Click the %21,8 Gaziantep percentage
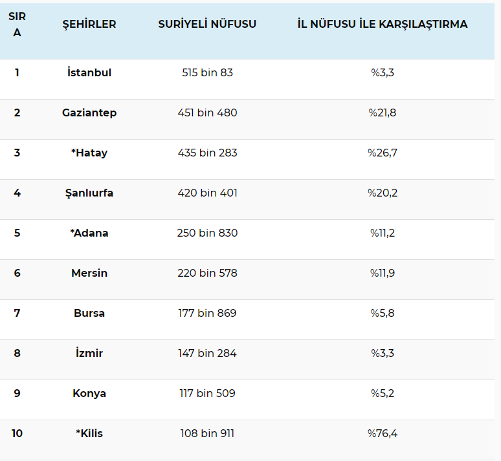Viewport: 501px width, 461px height. (383, 113)
